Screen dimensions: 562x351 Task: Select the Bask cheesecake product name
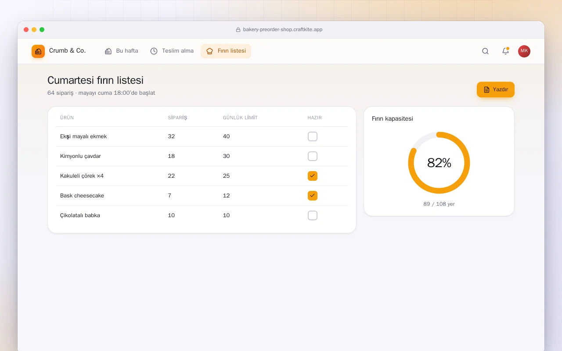[82, 196]
